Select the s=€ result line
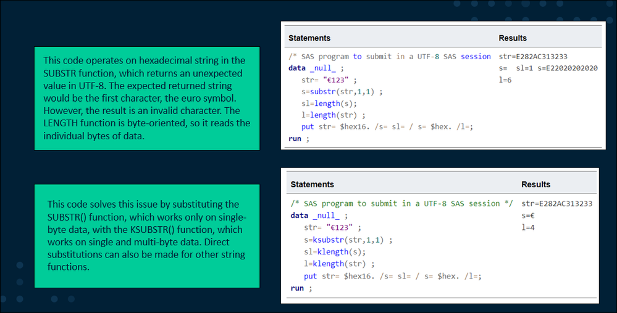Screen dimensions: 617x313 coord(529,216)
